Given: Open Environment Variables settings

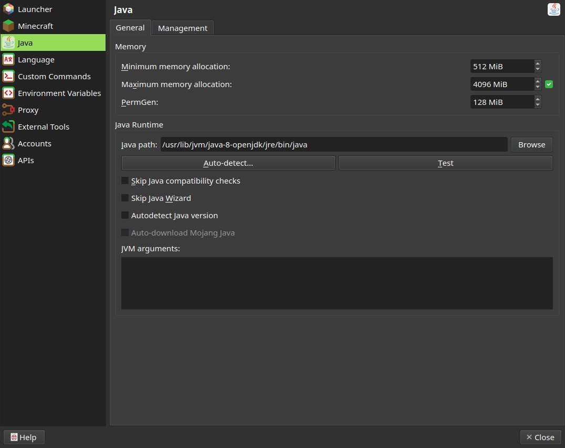Looking at the screenshot, I should point(53,93).
